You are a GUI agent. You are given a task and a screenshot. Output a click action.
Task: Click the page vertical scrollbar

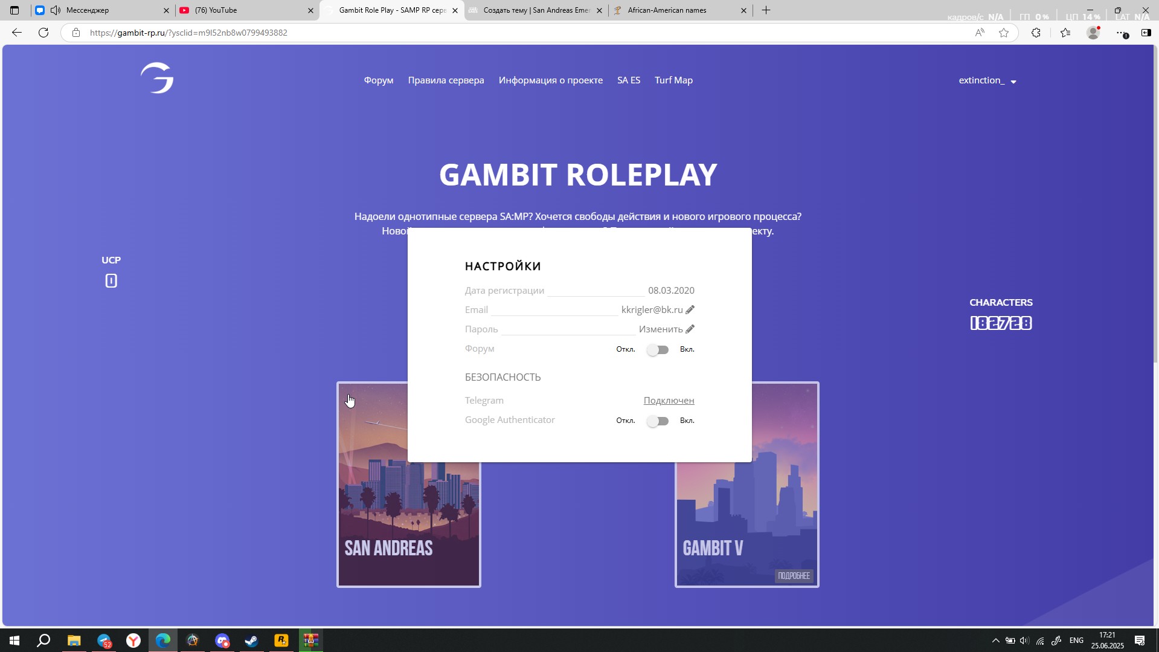point(1156,203)
